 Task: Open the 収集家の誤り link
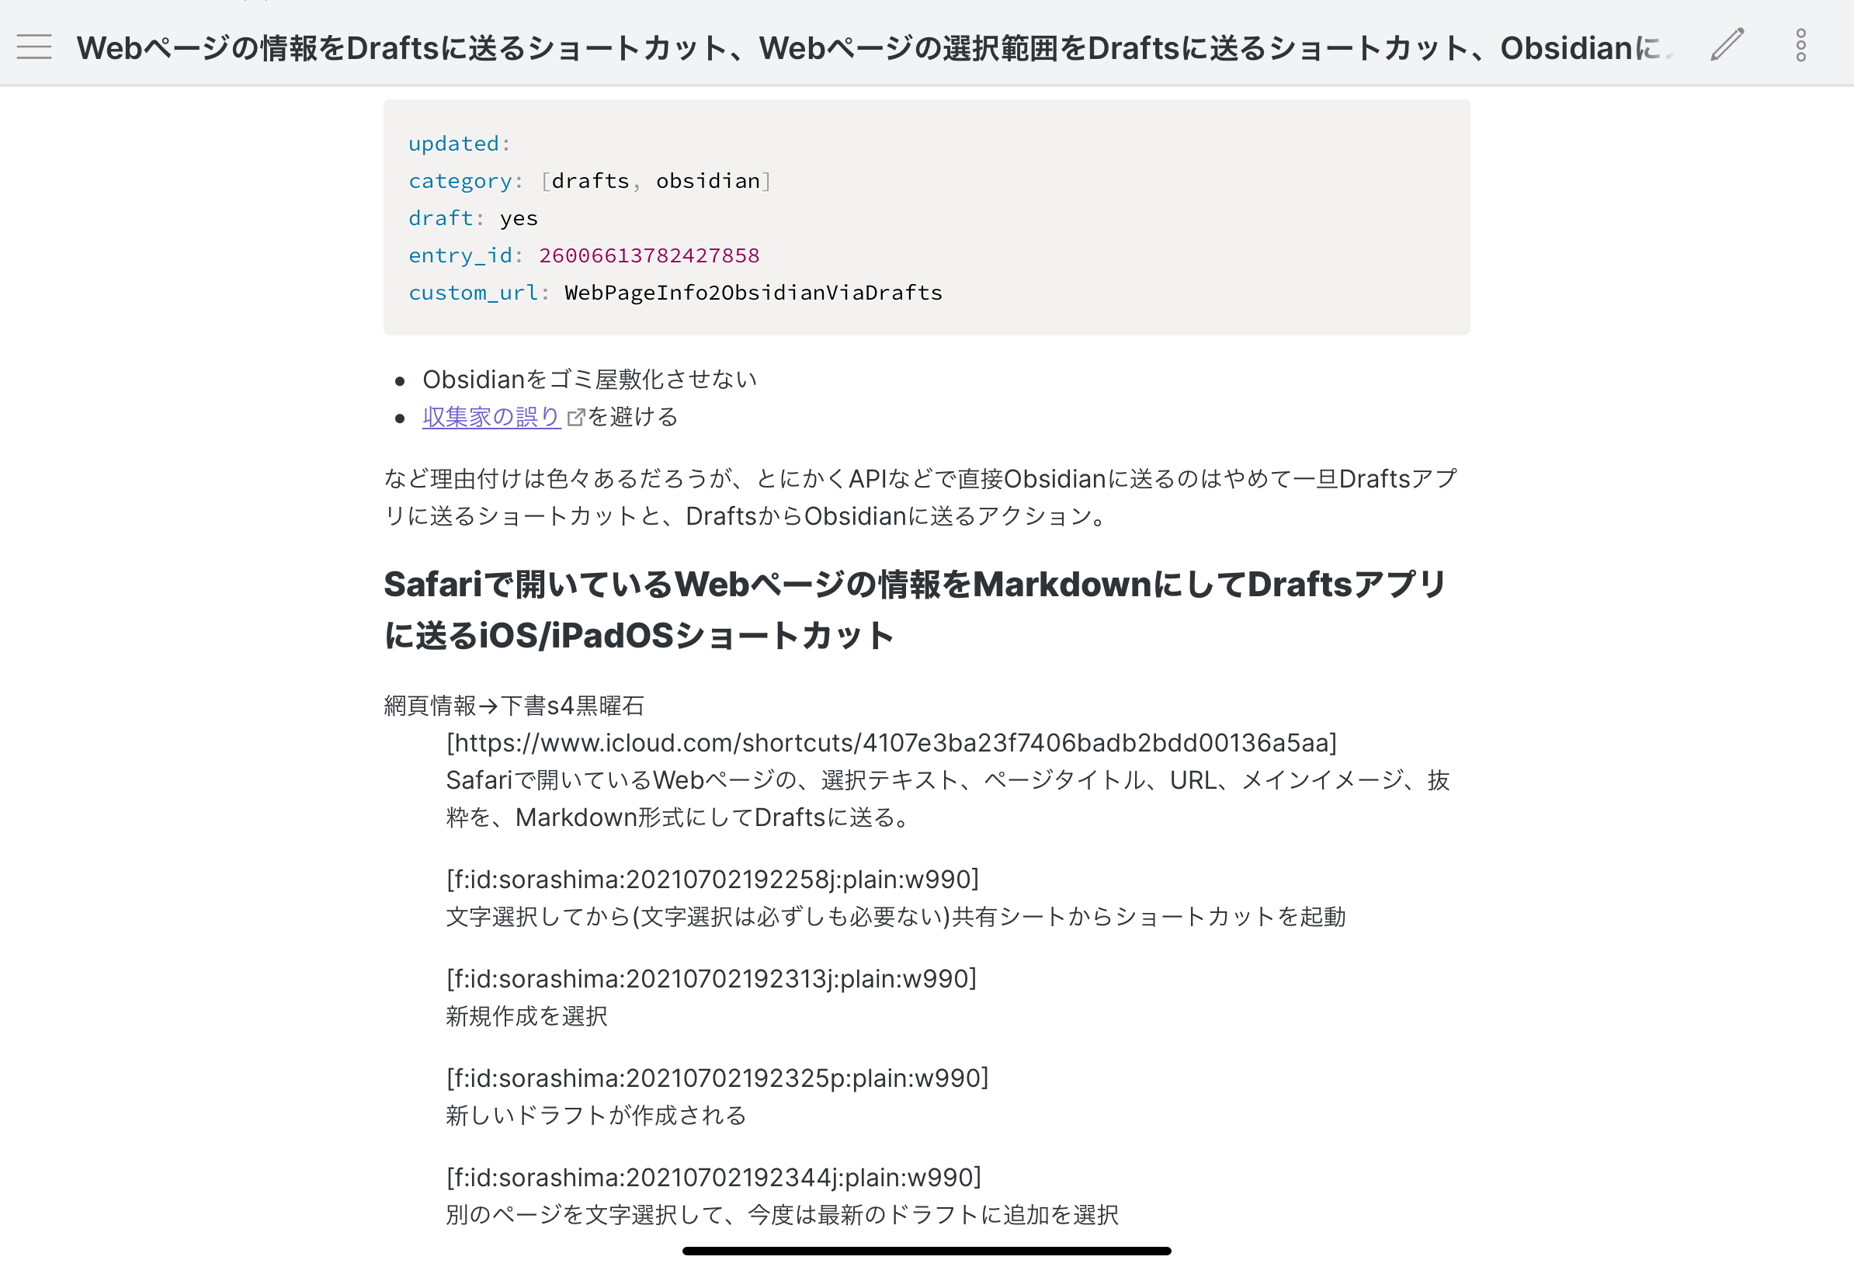(x=491, y=416)
